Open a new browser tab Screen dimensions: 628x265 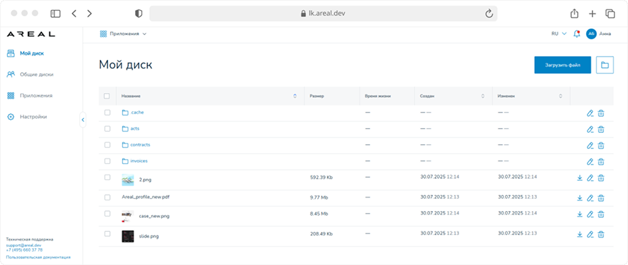(x=592, y=13)
